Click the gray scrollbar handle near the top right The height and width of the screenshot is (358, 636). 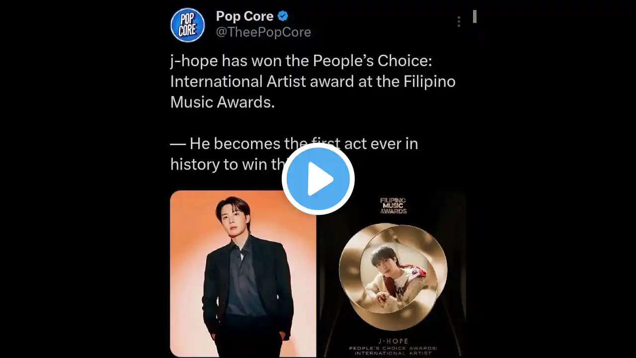475,16
